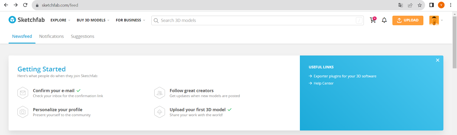457x135 pixels.
Task: Close the Getting Started panel
Action: 438,60
